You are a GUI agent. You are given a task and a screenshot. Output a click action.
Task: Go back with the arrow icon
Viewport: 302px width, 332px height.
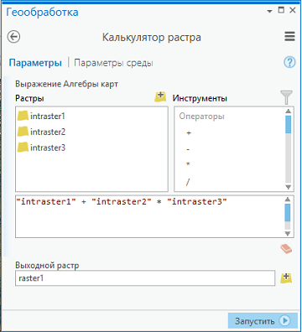(x=13, y=37)
